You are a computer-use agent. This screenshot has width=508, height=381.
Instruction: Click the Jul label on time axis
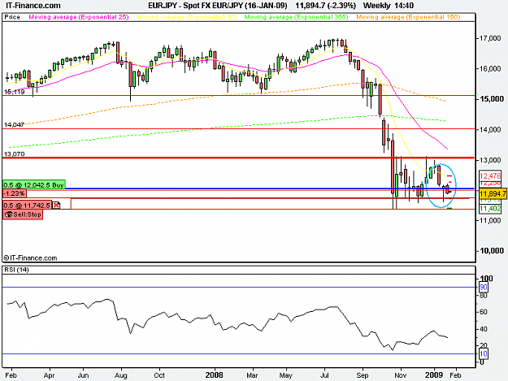tap(324, 375)
